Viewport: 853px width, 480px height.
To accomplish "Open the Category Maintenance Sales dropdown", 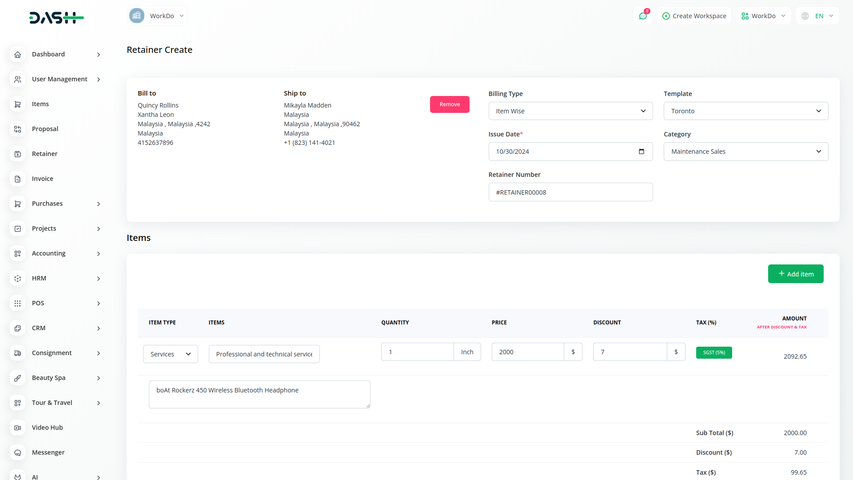I will (x=745, y=152).
